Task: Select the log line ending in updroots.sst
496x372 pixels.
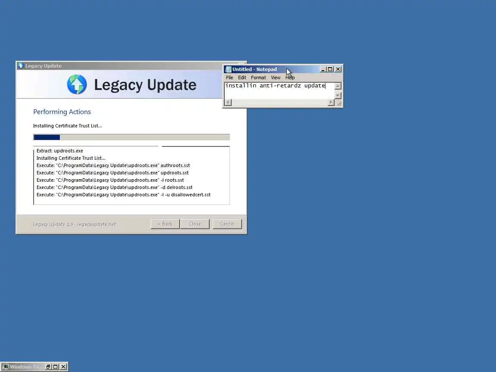Action: (x=113, y=173)
